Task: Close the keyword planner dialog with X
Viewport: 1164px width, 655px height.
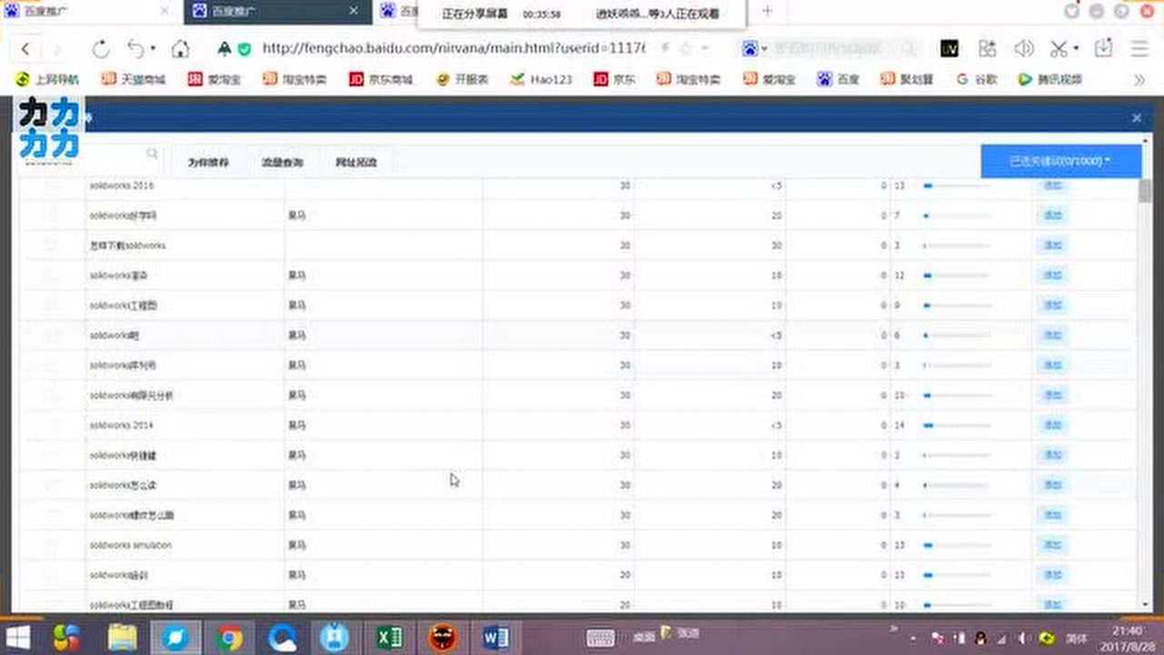Action: pyautogui.click(x=1136, y=118)
